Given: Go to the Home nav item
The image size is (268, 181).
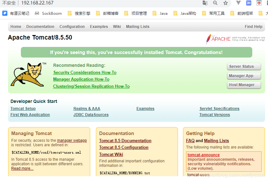Looking at the screenshot, I should [x=16, y=27].
